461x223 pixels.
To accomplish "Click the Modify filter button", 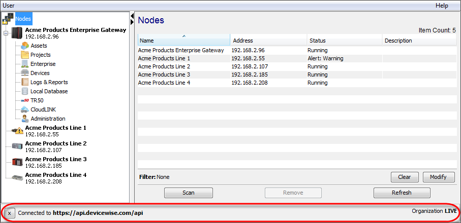I will (x=438, y=177).
